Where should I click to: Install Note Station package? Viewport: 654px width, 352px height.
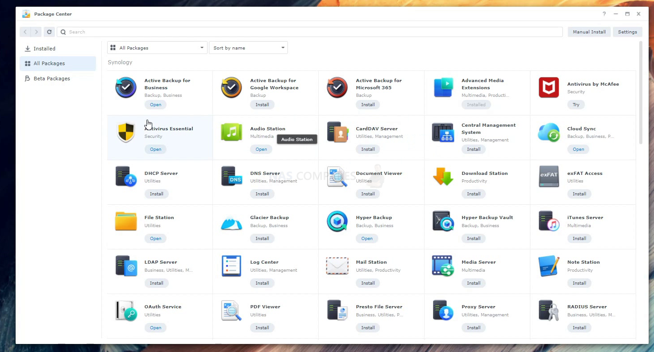[x=579, y=283]
